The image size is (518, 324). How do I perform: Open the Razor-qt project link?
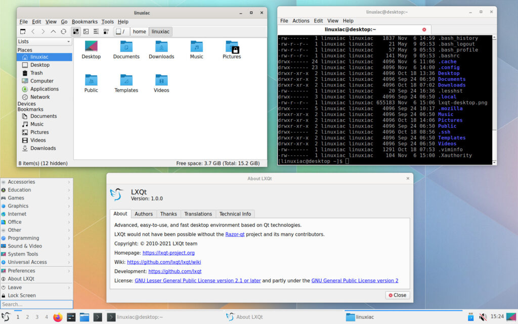click(x=235, y=234)
